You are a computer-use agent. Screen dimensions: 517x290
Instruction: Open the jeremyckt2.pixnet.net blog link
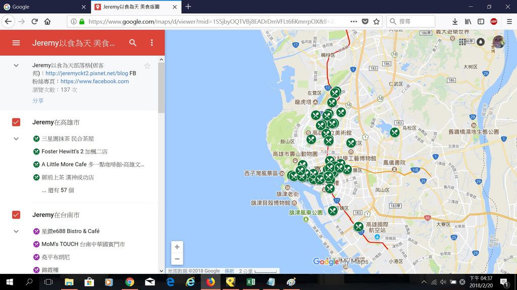87,74
